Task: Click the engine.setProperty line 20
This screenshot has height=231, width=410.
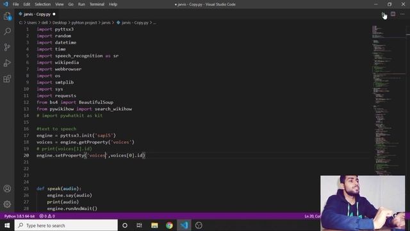Action: [91, 155]
